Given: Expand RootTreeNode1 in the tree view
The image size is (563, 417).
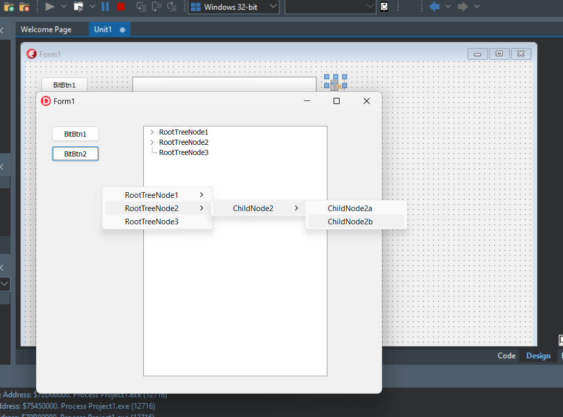Looking at the screenshot, I should 152,132.
